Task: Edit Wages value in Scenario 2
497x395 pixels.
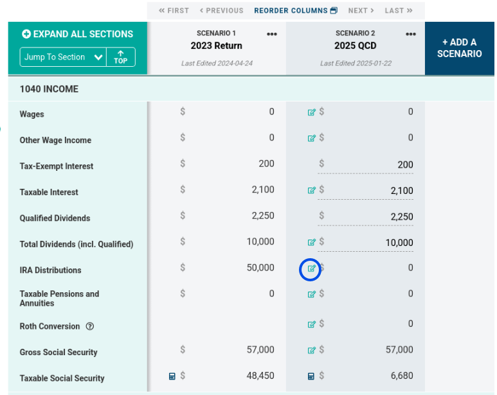Action: pos(312,112)
